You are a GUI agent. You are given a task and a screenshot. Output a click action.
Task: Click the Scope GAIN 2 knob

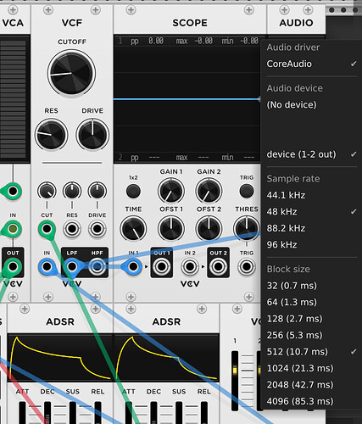click(x=209, y=191)
